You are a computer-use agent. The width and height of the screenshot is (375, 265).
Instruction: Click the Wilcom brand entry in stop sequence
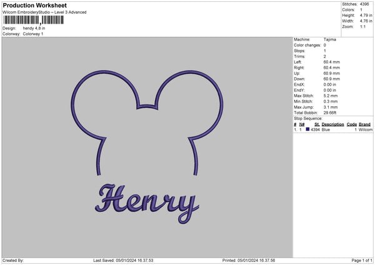[x=365, y=129]
